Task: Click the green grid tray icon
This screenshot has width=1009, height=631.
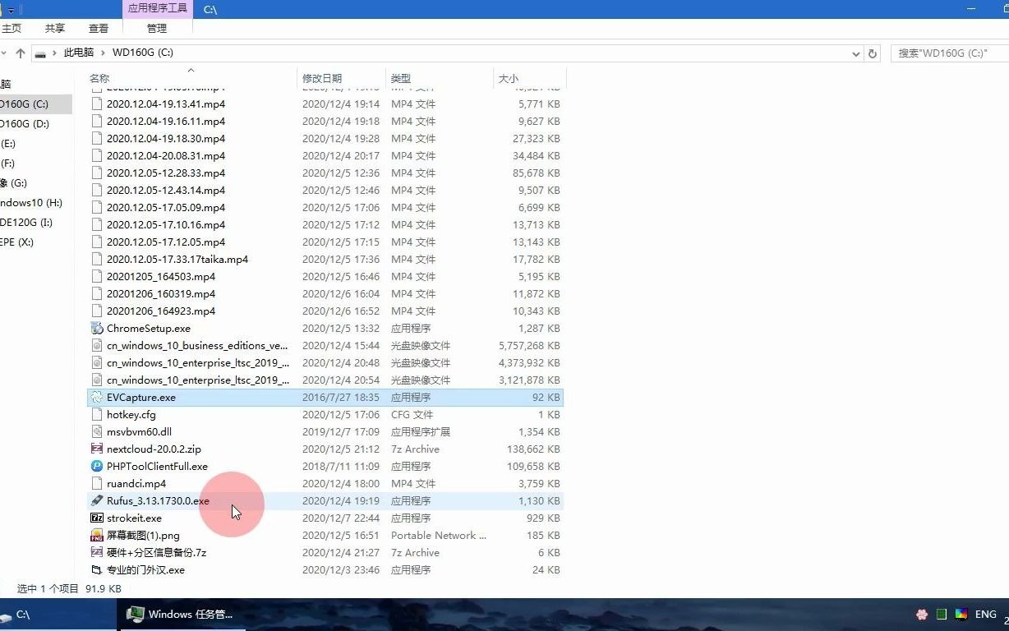Action: tap(941, 614)
